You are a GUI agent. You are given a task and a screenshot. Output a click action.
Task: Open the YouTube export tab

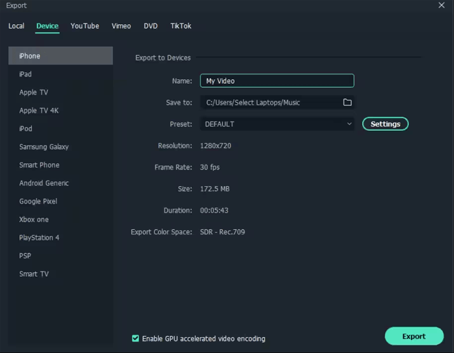(85, 26)
